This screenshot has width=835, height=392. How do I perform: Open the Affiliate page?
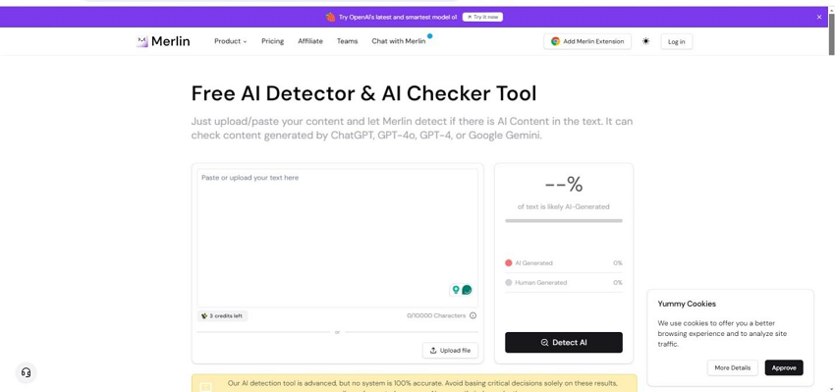(309, 41)
